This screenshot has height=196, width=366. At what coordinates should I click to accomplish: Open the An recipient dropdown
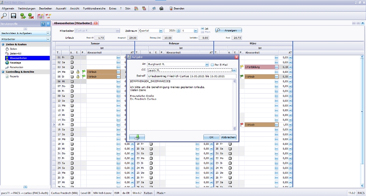207,64
